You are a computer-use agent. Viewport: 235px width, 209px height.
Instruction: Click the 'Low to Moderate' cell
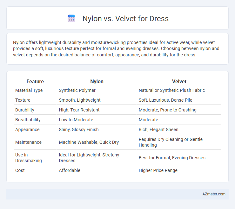pyautogui.click(x=76, y=120)
